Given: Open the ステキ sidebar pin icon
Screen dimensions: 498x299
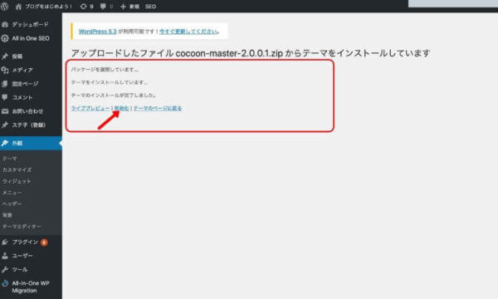Looking at the screenshot, I should [x=5, y=125].
